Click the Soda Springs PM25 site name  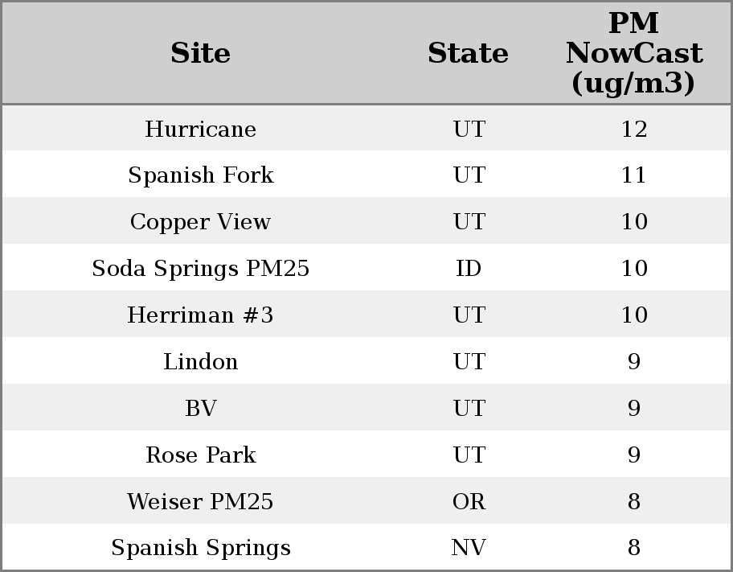click(200, 269)
